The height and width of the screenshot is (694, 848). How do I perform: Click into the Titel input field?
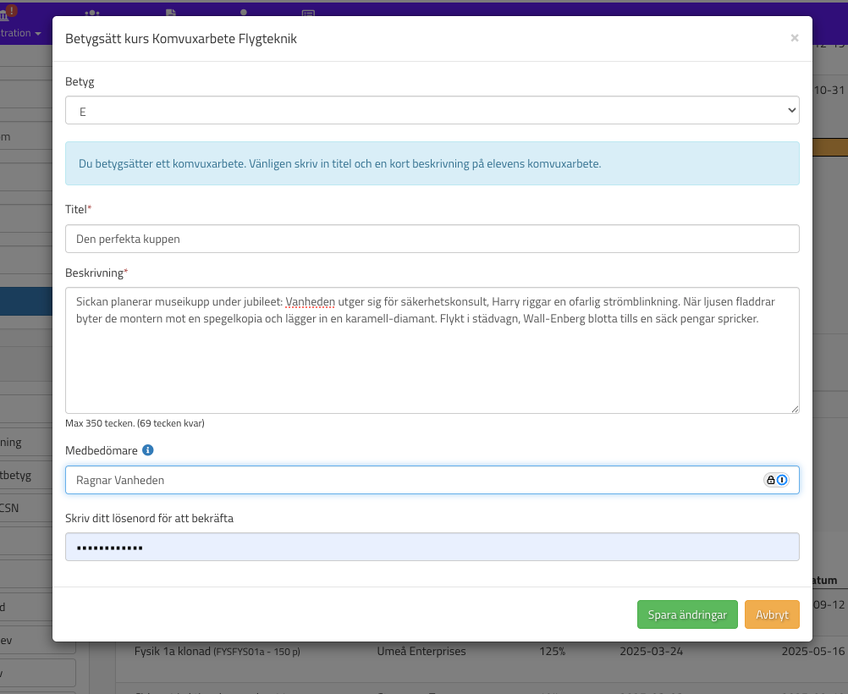click(432, 239)
